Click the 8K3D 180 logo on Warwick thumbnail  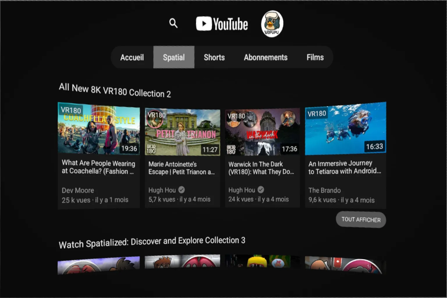point(231,149)
